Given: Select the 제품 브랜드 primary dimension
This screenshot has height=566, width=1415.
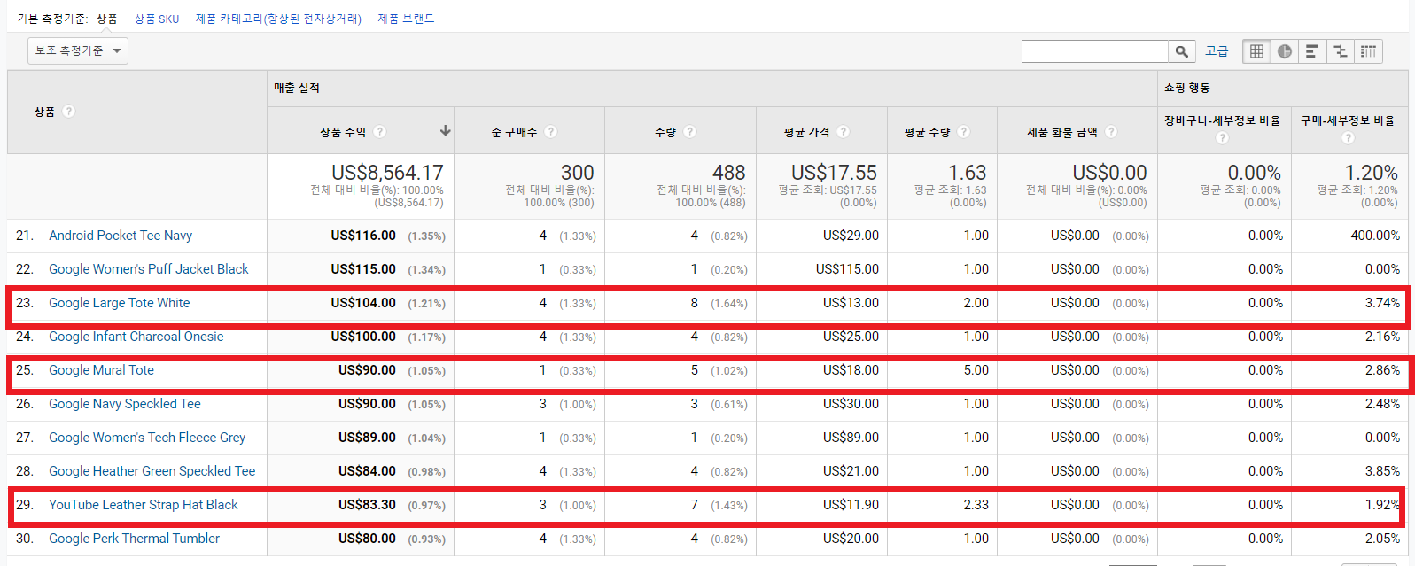Looking at the screenshot, I should tap(406, 19).
